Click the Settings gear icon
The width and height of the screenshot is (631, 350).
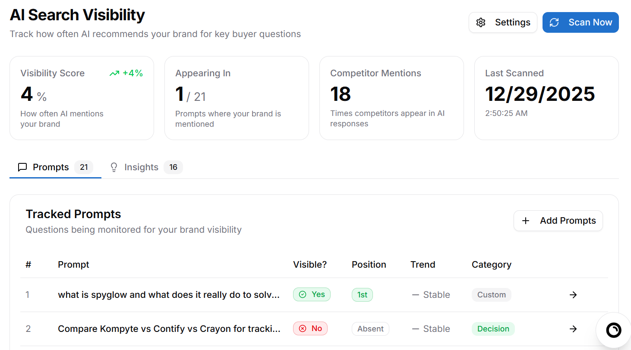tap(481, 22)
